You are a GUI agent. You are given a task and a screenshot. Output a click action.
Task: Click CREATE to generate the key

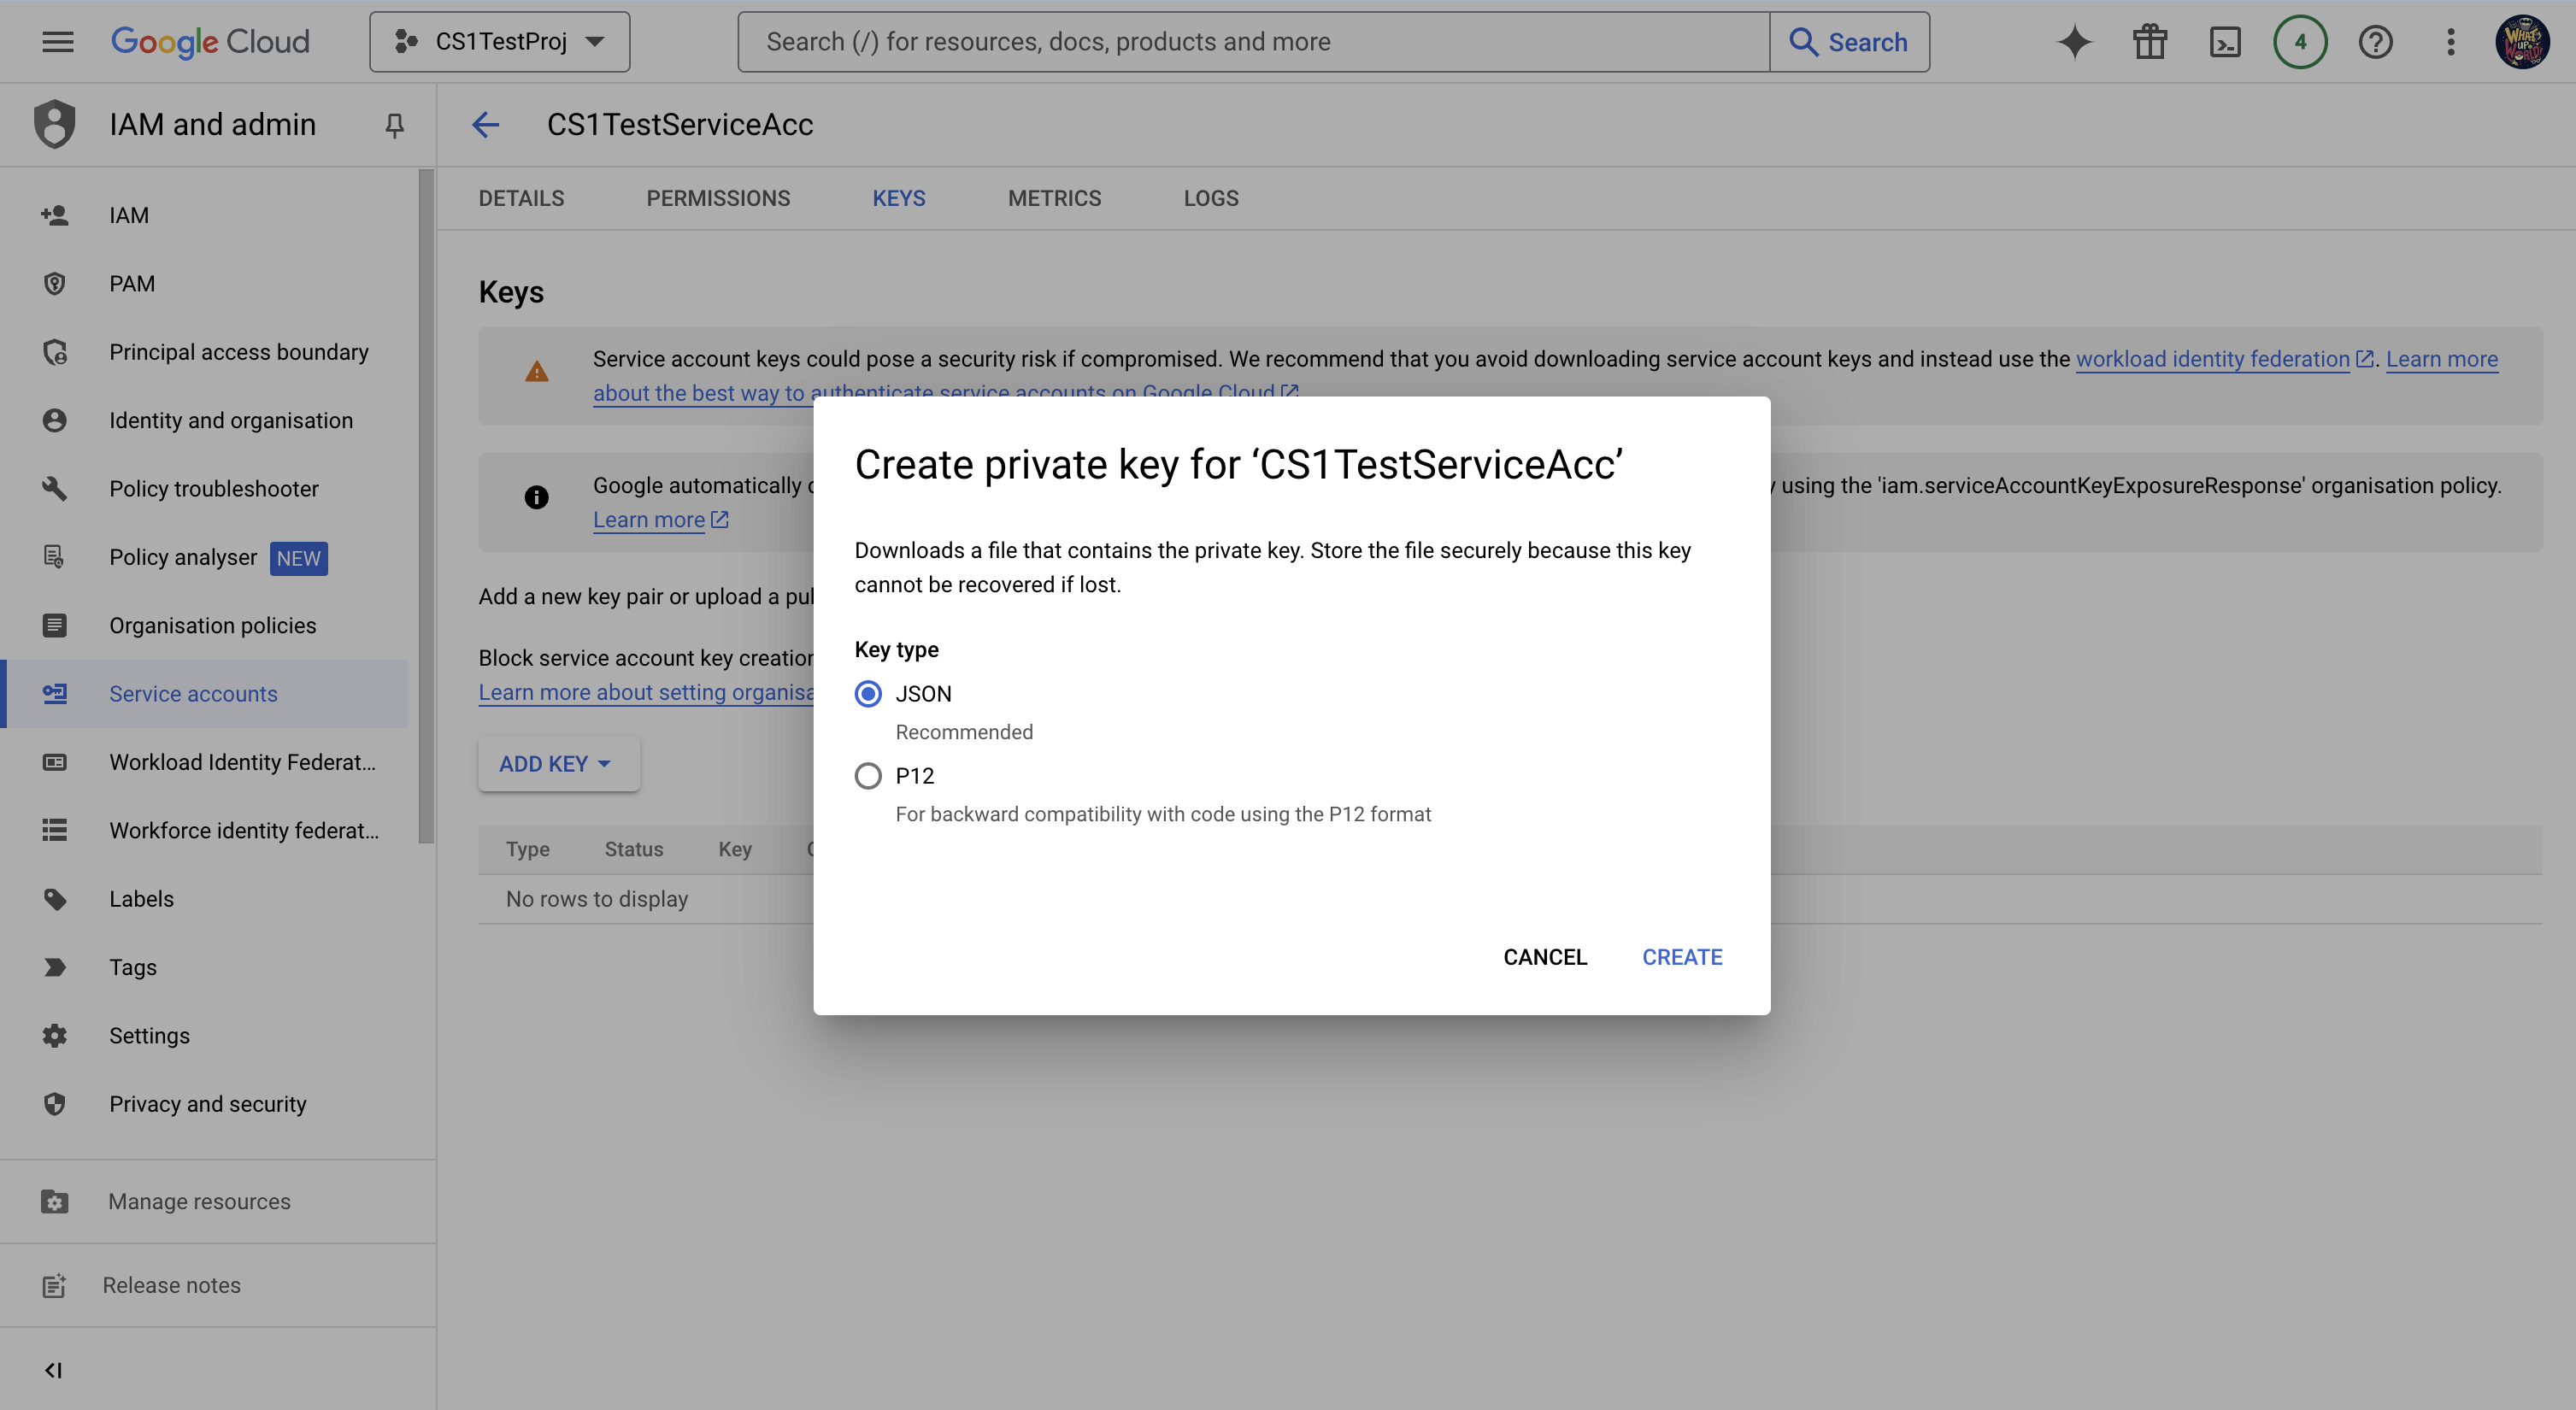tap(1682, 957)
